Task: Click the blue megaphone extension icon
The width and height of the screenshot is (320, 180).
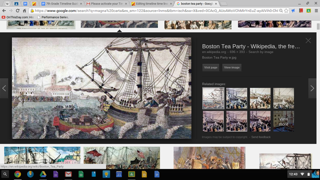Action: [x=293, y=10]
